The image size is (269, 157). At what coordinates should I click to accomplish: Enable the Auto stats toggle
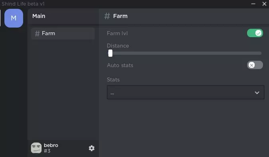coord(255,65)
